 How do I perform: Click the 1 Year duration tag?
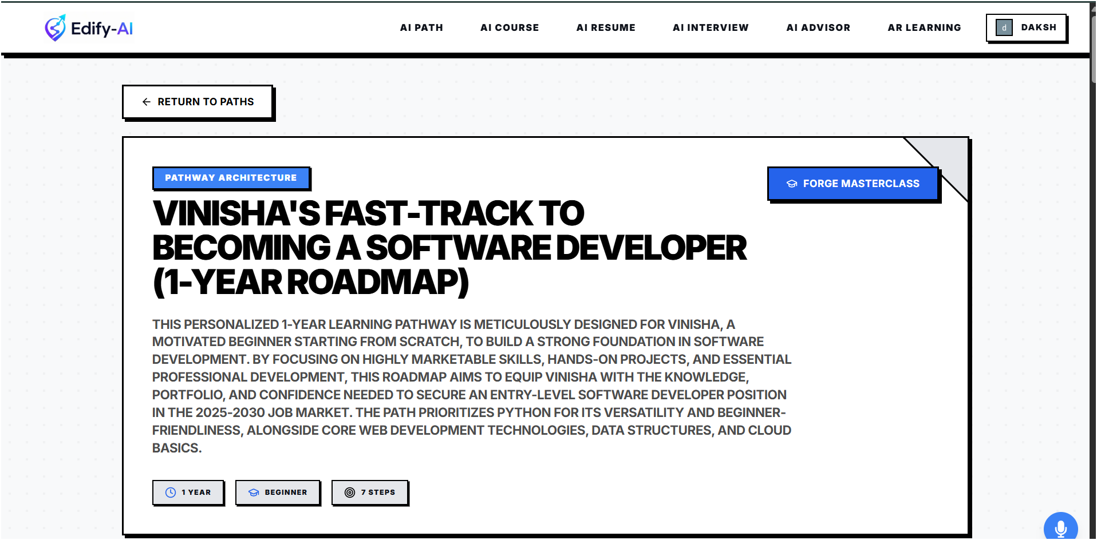tap(188, 493)
